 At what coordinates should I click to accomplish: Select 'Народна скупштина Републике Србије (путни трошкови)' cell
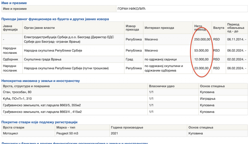(x=73, y=68)
